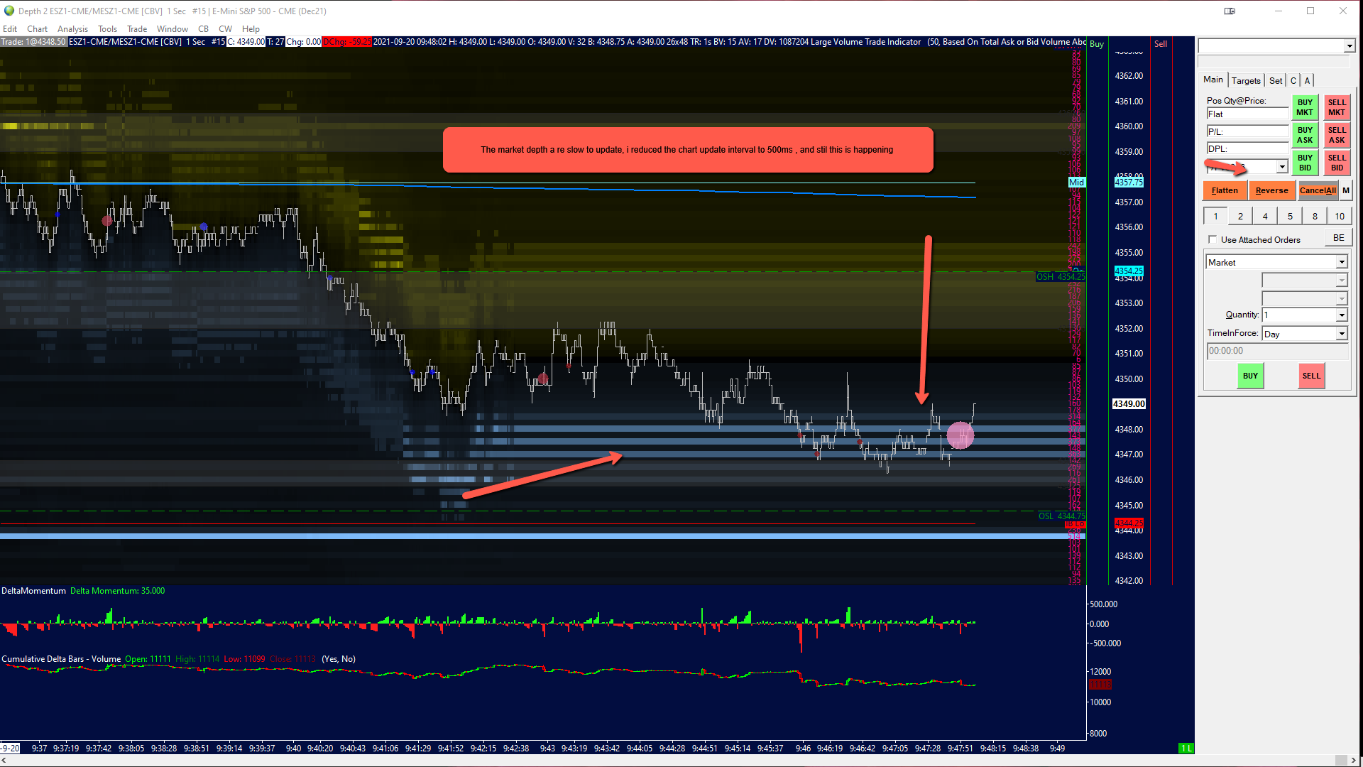Expand the Market order type dropdown
Viewport: 1363px width, 767px height.
click(1342, 263)
